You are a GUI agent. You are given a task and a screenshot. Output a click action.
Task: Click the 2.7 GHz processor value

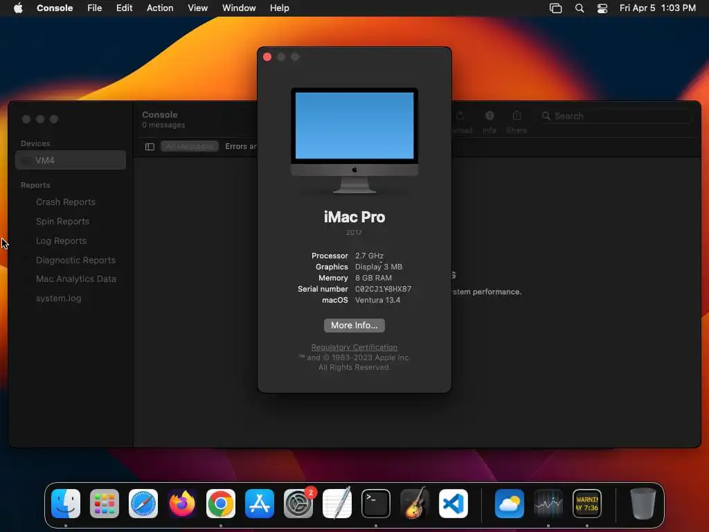click(x=369, y=256)
